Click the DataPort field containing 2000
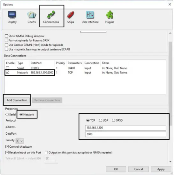The height and width of the screenshot is (175, 174). point(125,134)
